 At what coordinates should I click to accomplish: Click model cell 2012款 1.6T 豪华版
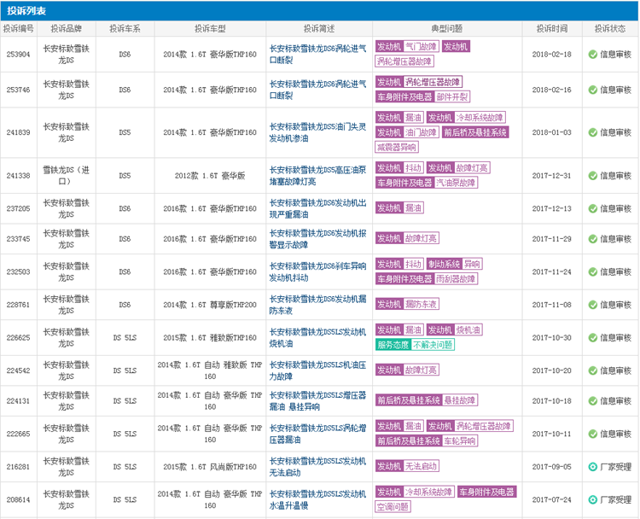(210, 176)
